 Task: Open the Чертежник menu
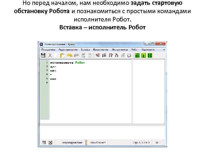click(148, 50)
